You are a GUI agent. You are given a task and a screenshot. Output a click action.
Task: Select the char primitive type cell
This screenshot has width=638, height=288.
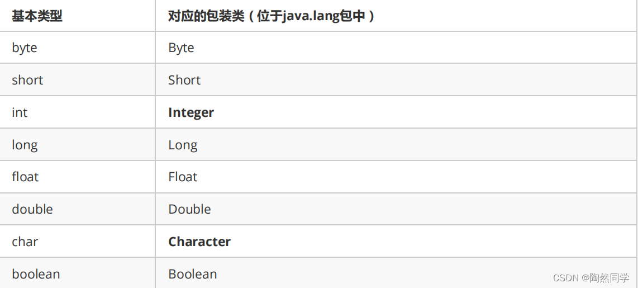tap(25, 242)
